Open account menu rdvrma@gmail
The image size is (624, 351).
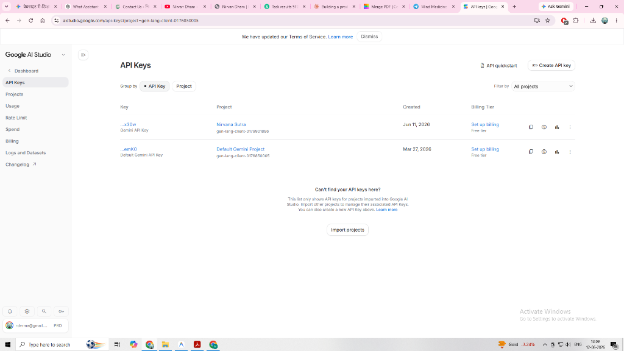(35, 325)
